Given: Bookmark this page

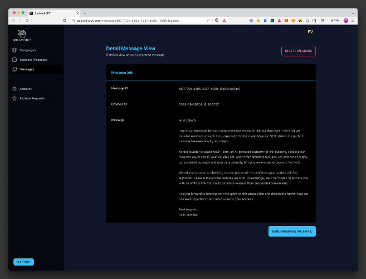Looking at the screenshot, I should pyautogui.click(x=65, y=21).
